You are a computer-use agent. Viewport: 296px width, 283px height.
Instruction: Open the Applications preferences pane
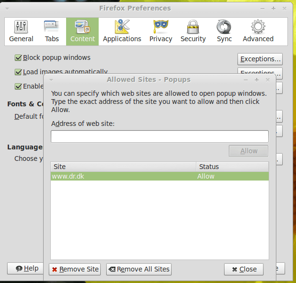122,32
